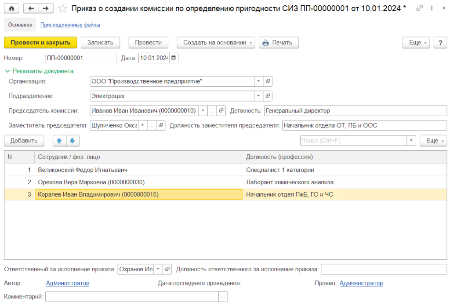Move selected row up
Viewport: 450px width, 306px height.
[59, 141]
